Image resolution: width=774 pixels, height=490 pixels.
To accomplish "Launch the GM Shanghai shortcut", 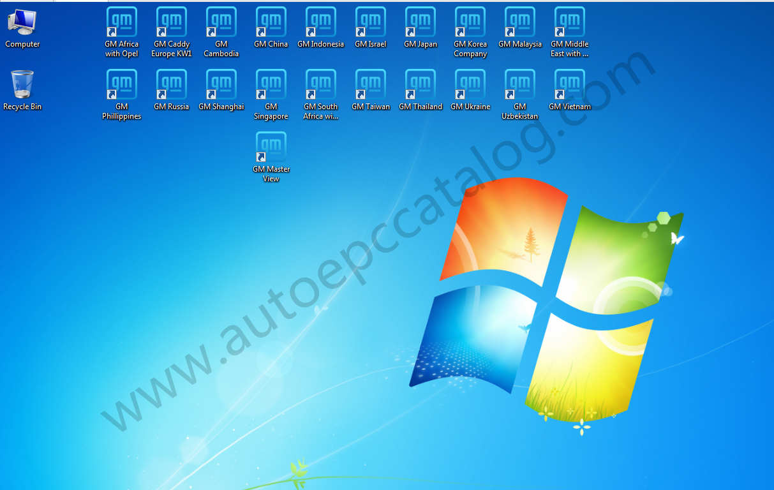I will coord(220,88).
